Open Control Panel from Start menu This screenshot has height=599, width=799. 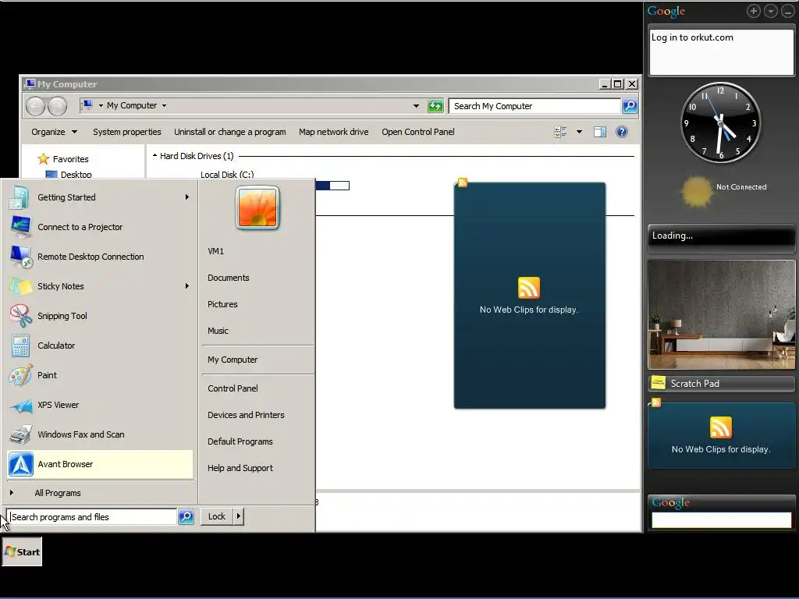[233, 388]
